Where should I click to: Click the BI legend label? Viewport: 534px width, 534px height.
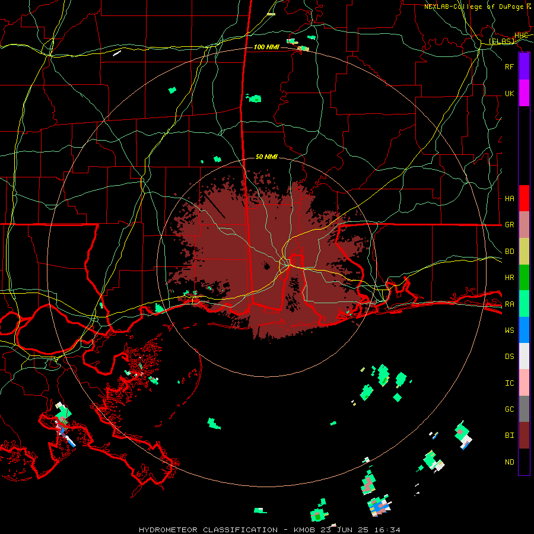coord(510,436)
